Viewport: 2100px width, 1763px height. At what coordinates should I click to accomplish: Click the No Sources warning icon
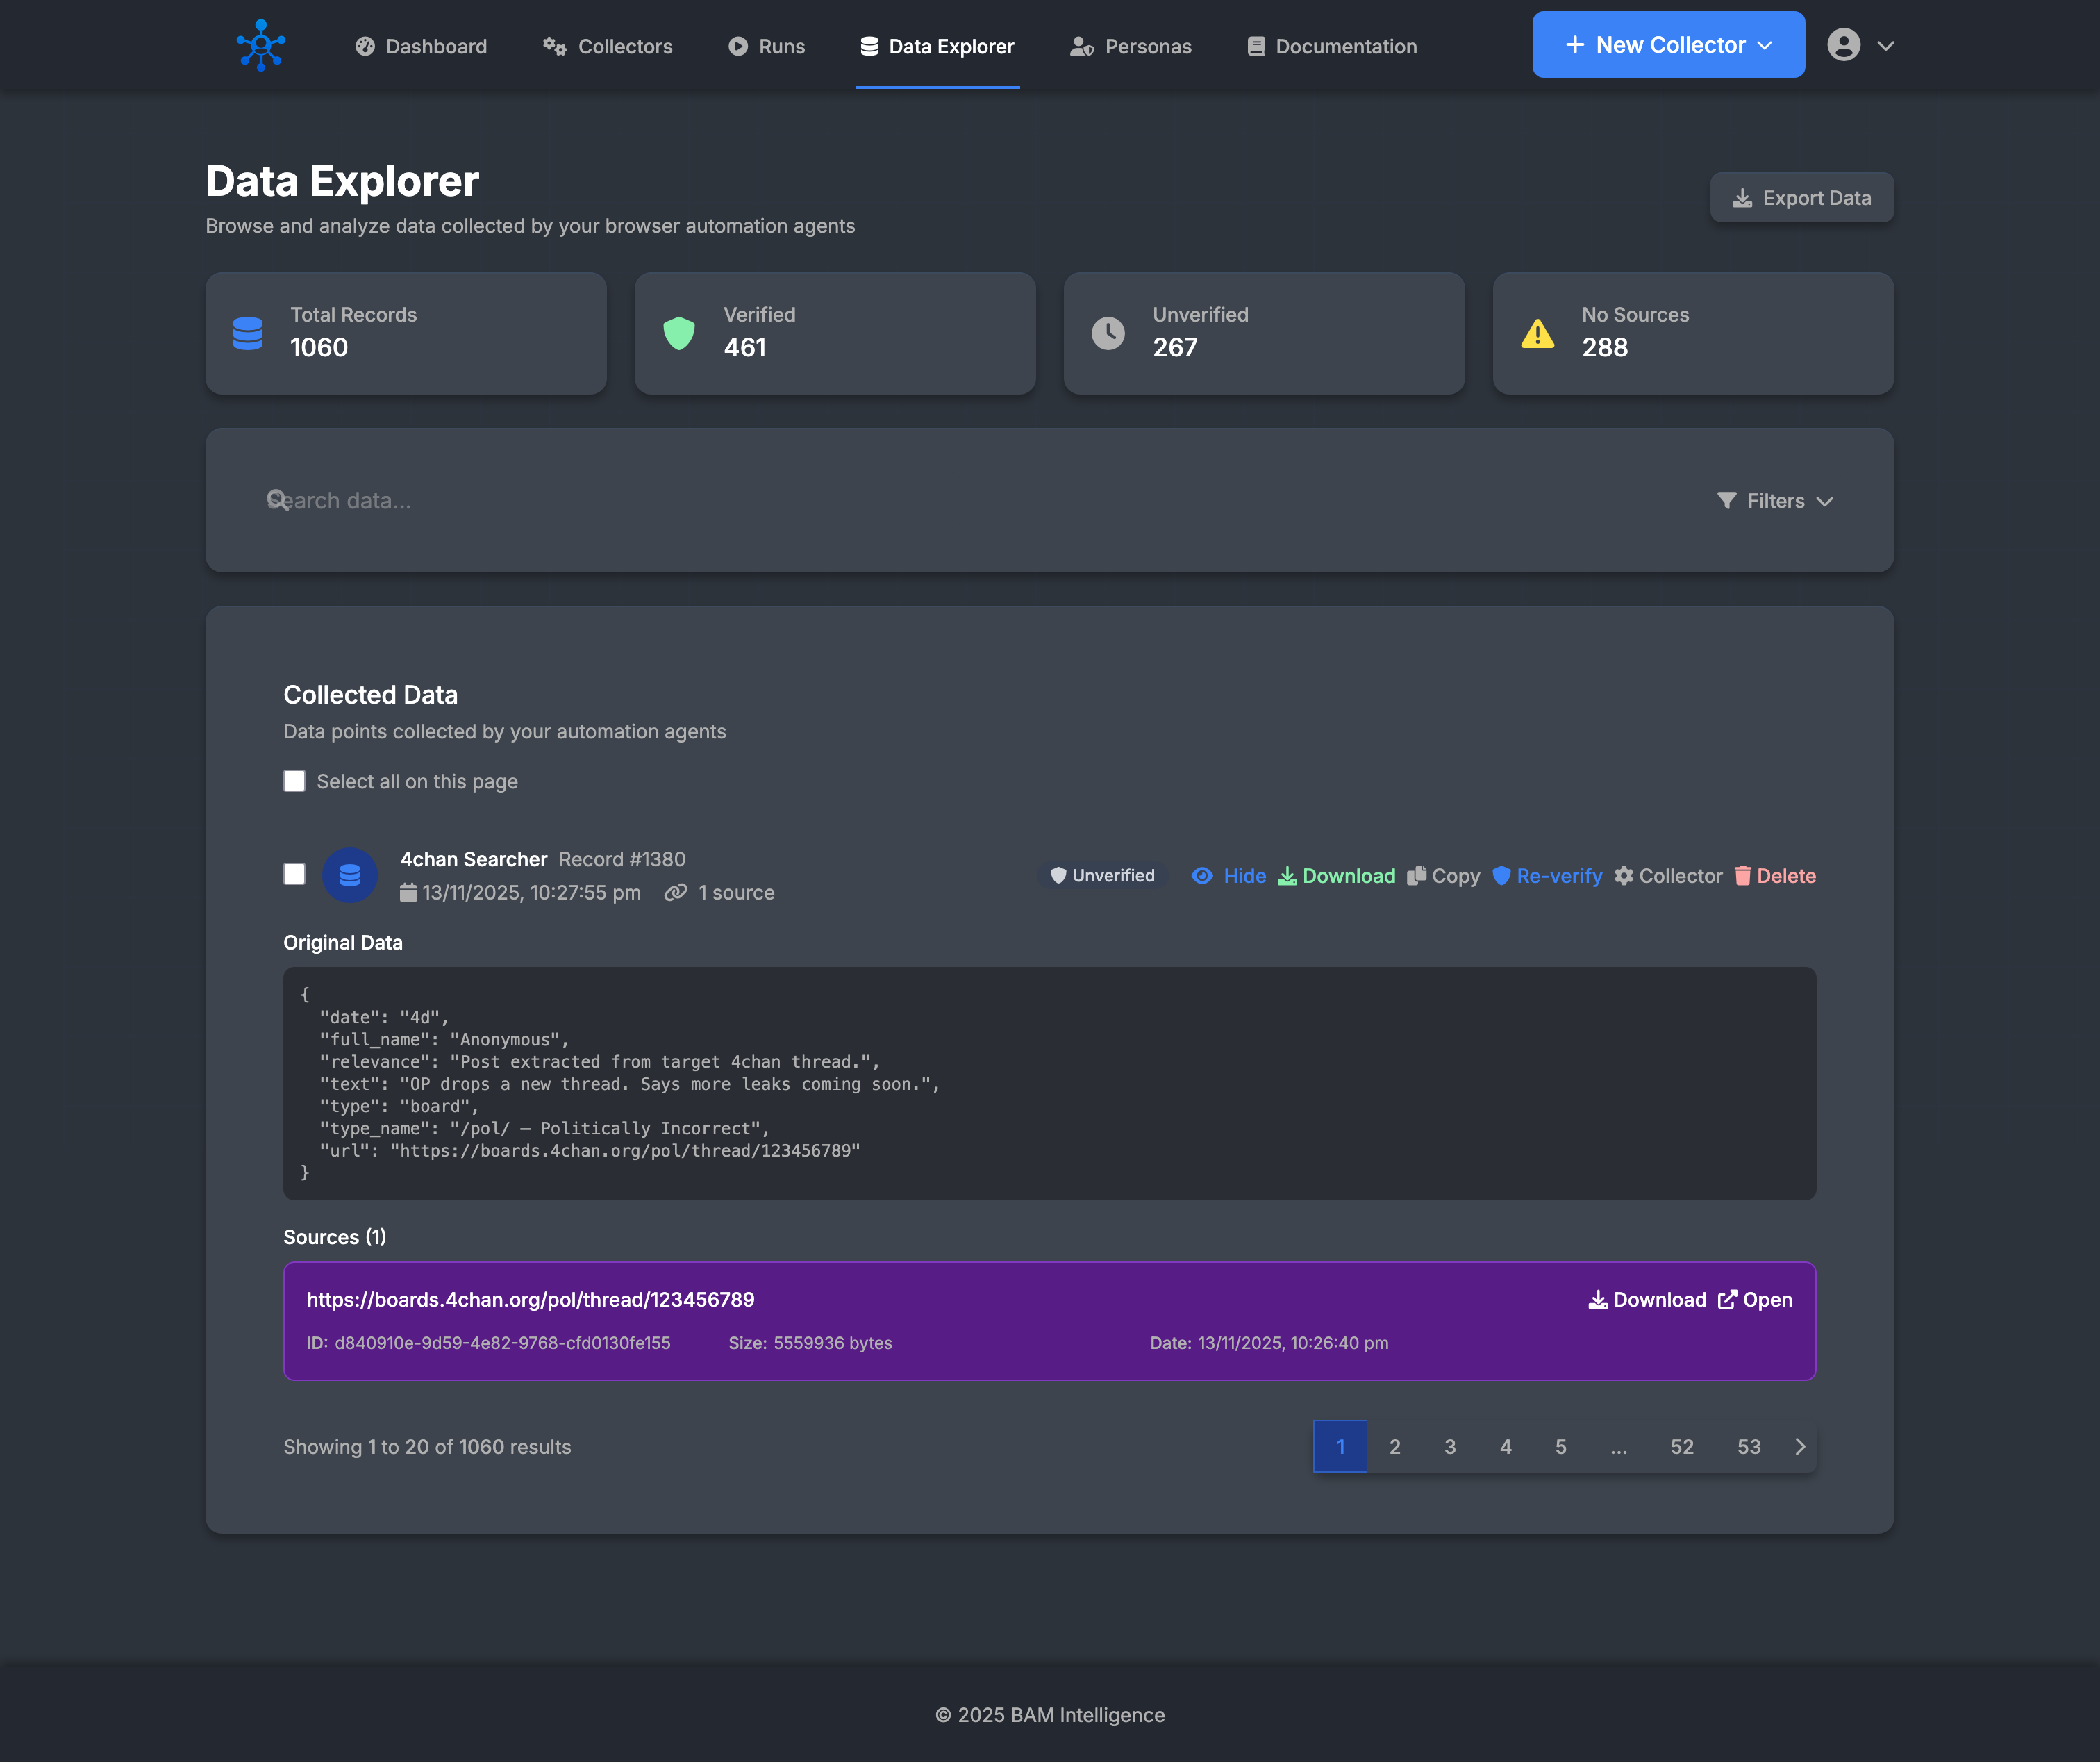pos(1537,333)
